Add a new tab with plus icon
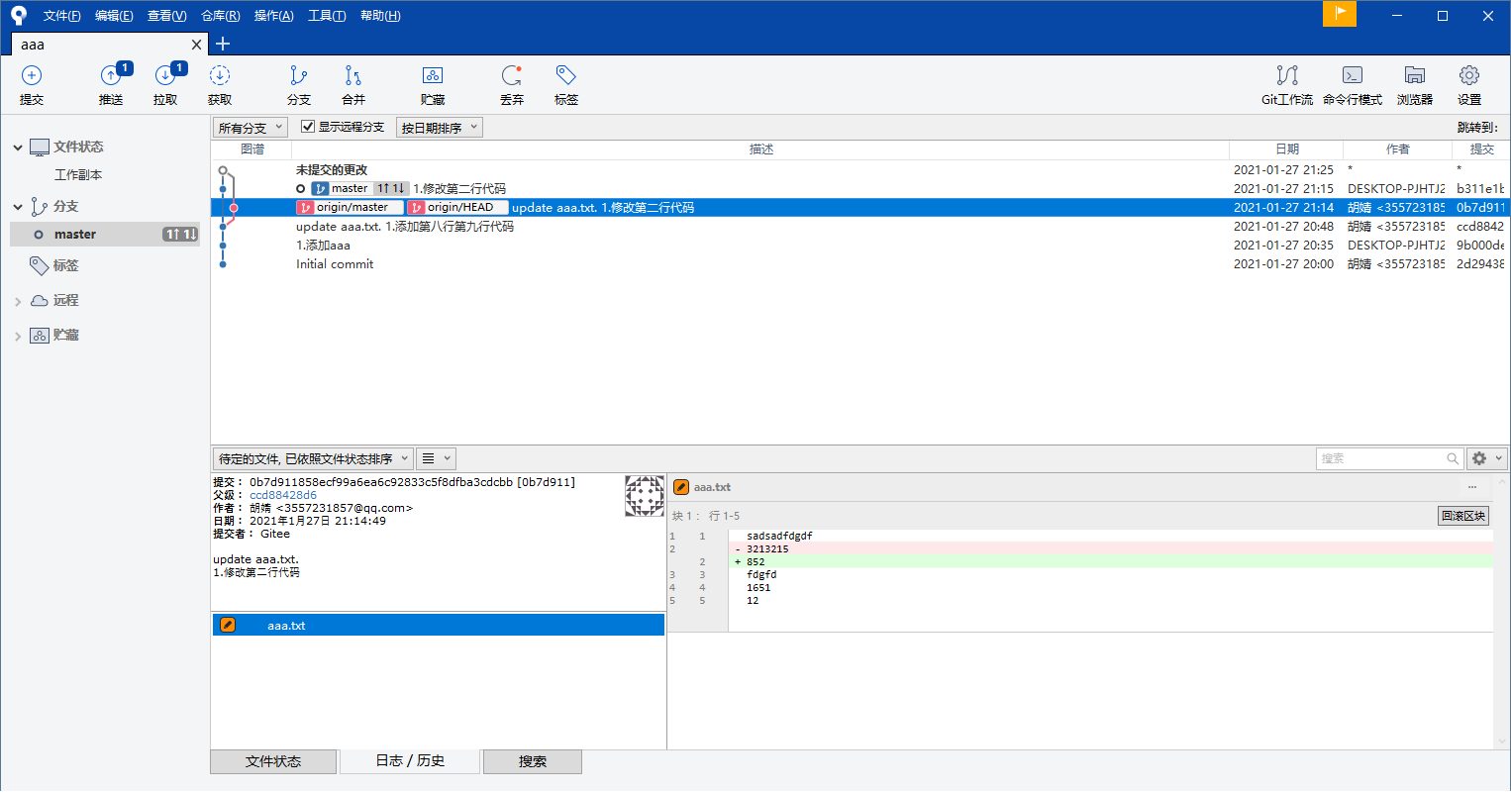This screenshot has width=1511, height=792. [x=223, y=44]
